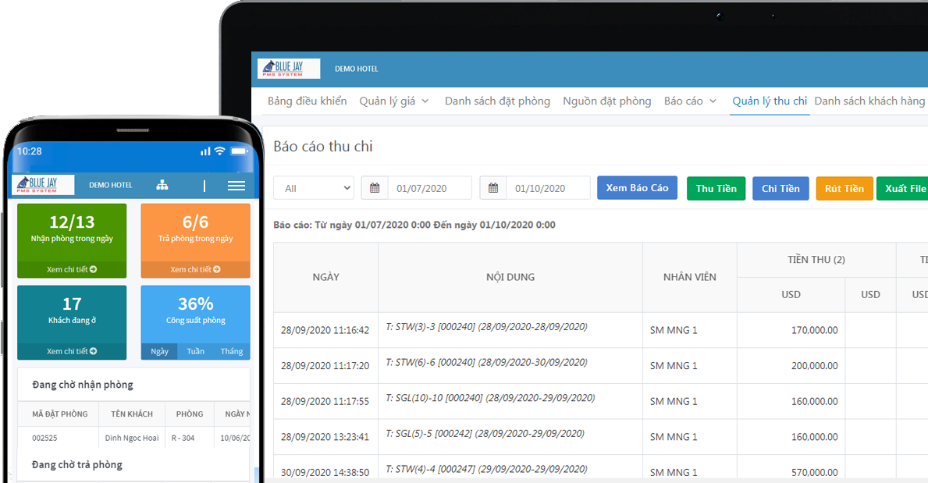The image size is (928, 483).
Task: Click the Xem Báo Cáo button
Action: (637, 188)
